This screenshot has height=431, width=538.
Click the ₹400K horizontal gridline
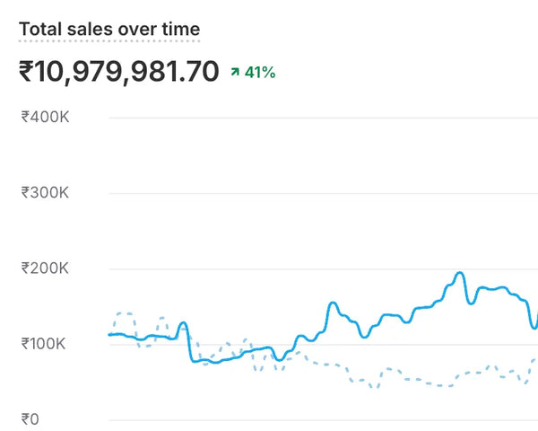coord(323,118)
